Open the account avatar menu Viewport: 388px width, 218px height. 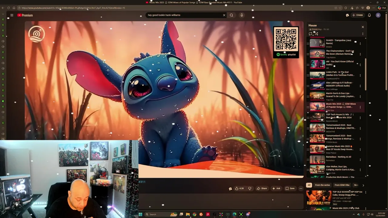[x=378, y=15]
